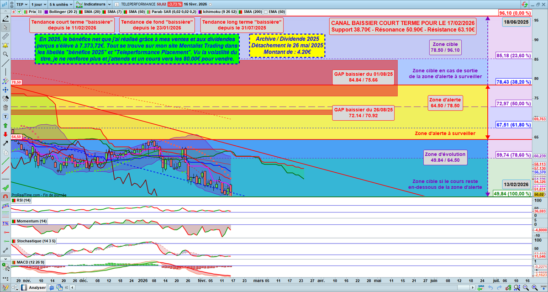Open the 5 k unités dropdown

[61, 4]
